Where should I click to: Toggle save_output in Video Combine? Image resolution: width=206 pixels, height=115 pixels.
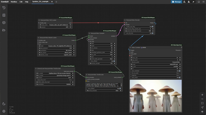pyautogui.click(x=156, y=78)
